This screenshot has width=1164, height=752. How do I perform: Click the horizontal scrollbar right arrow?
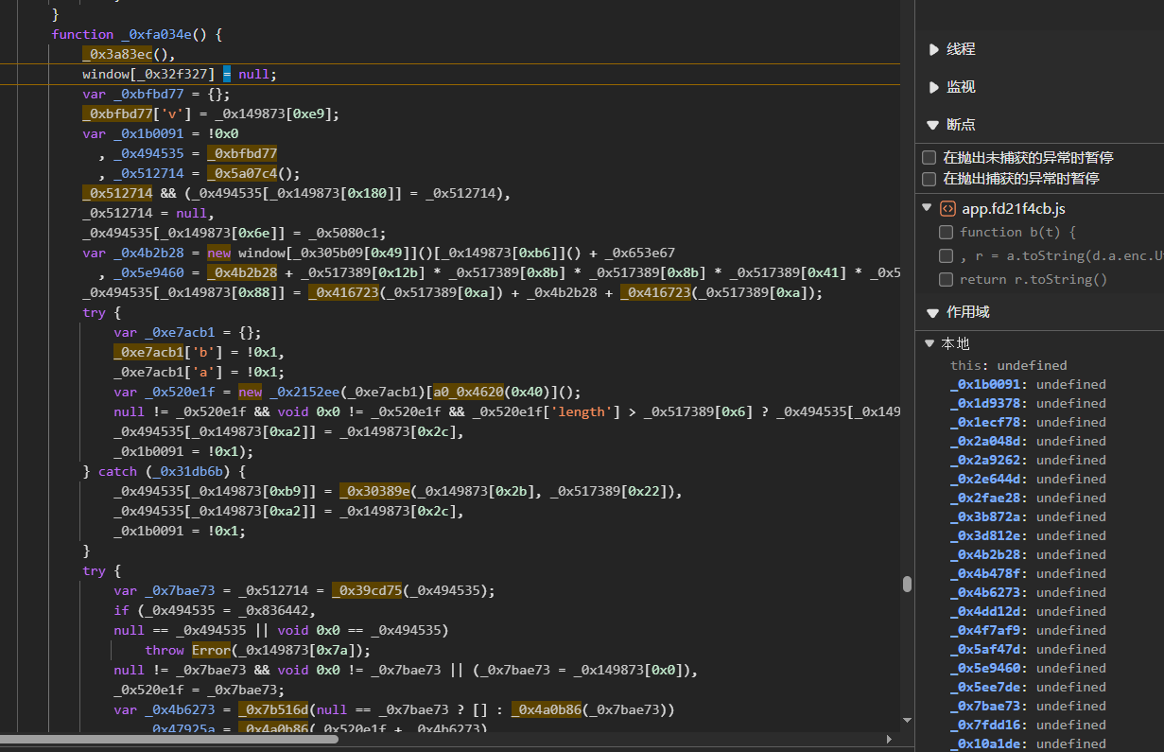coord(889,739)
